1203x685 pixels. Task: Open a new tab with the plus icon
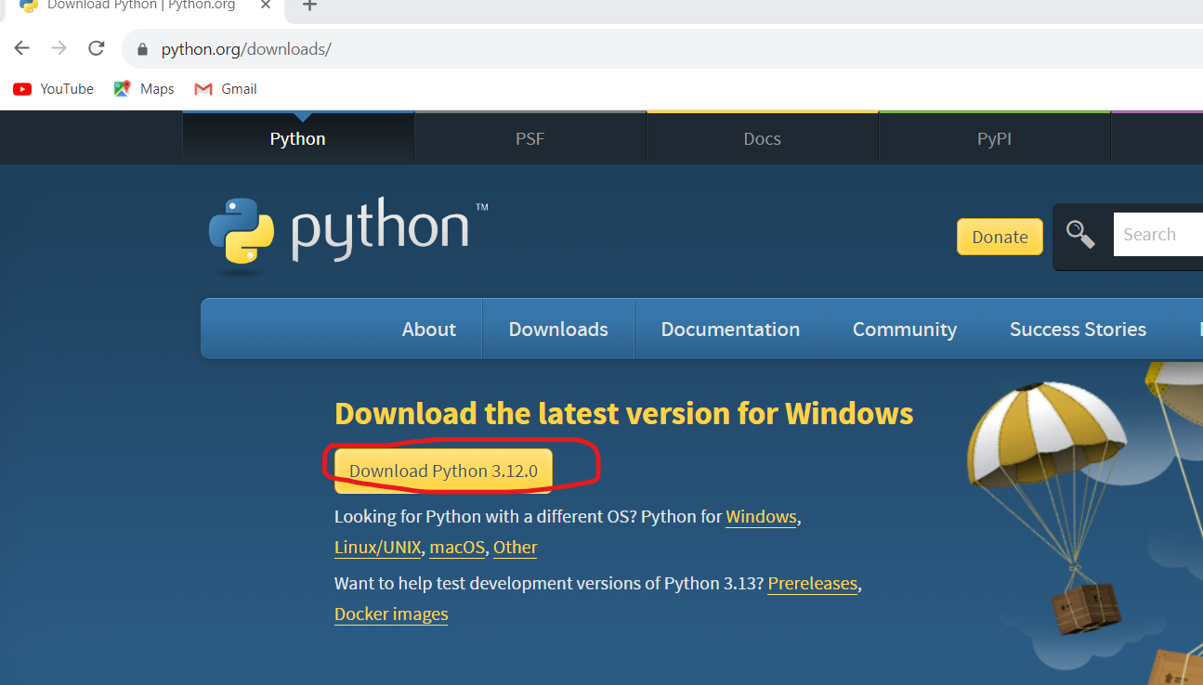coord(310,6)
